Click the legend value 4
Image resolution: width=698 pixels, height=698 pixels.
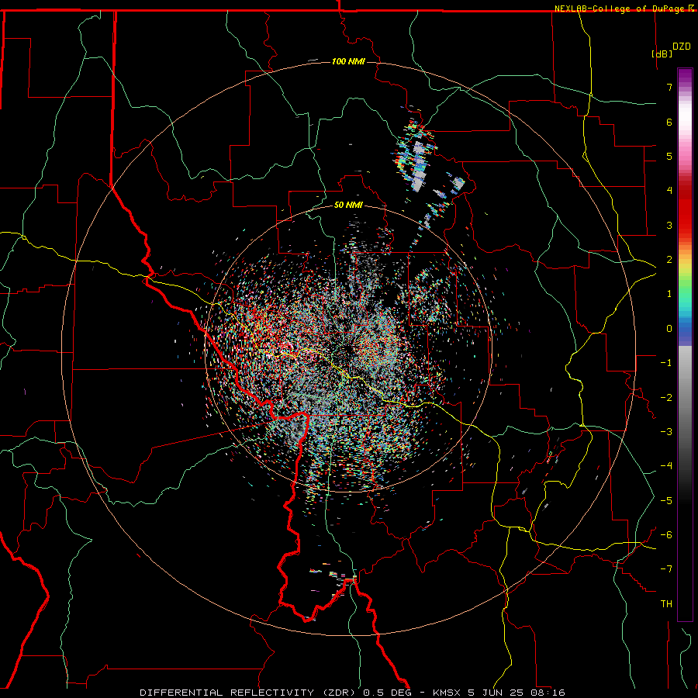tap(669, 191)
